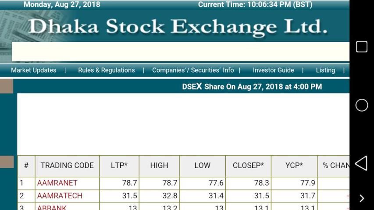Image resolution: width=374 pixels, height=210 pixels.
Task: Tap the Android recent apps square icon
Action: pyautogui.click(x=361, y=47)
